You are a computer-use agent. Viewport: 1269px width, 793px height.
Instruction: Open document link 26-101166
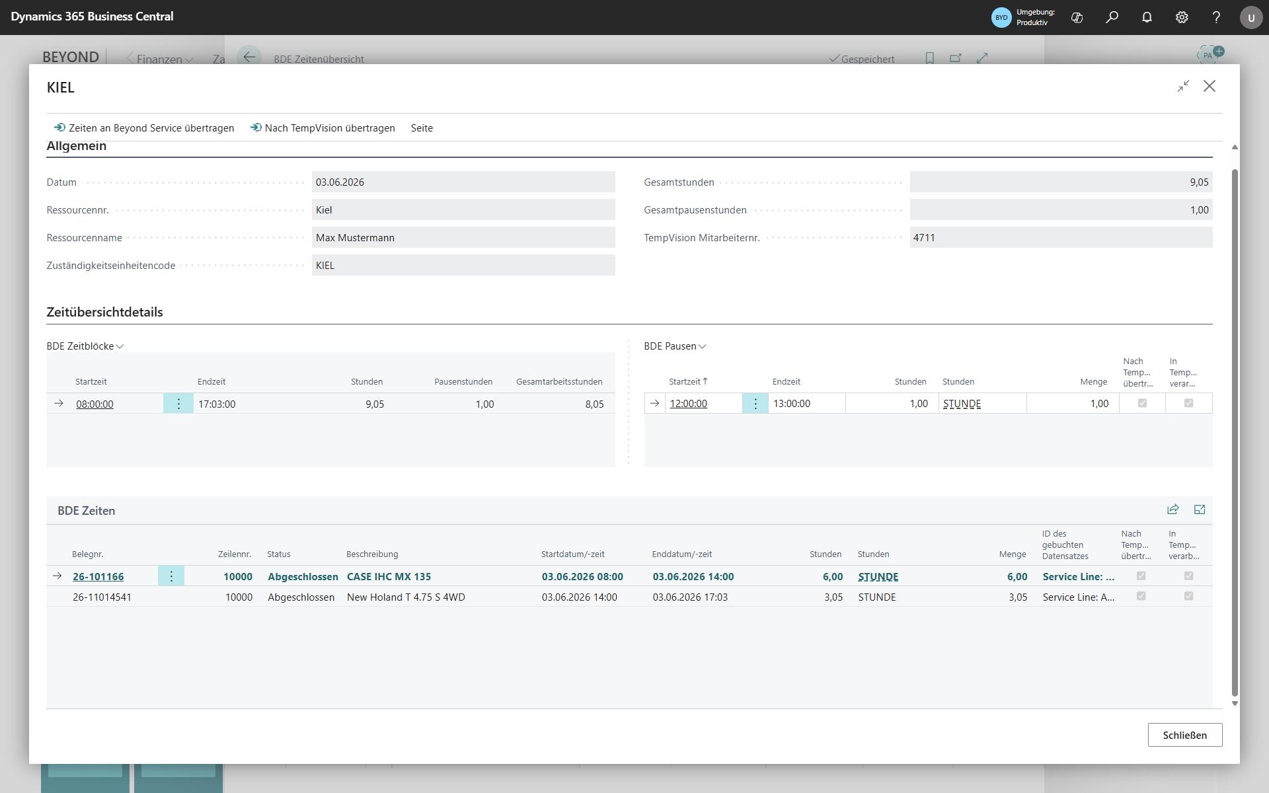point(98,576)
